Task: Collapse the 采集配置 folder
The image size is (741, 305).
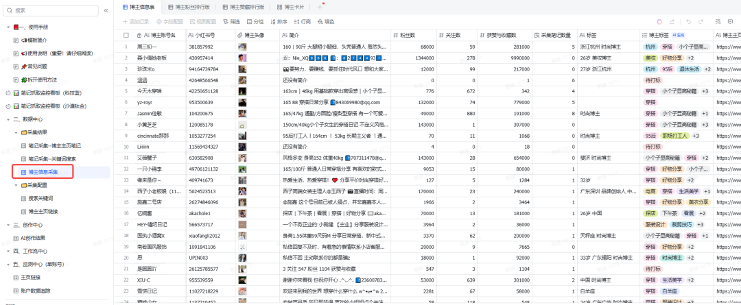Action: (x=16, y=185)
